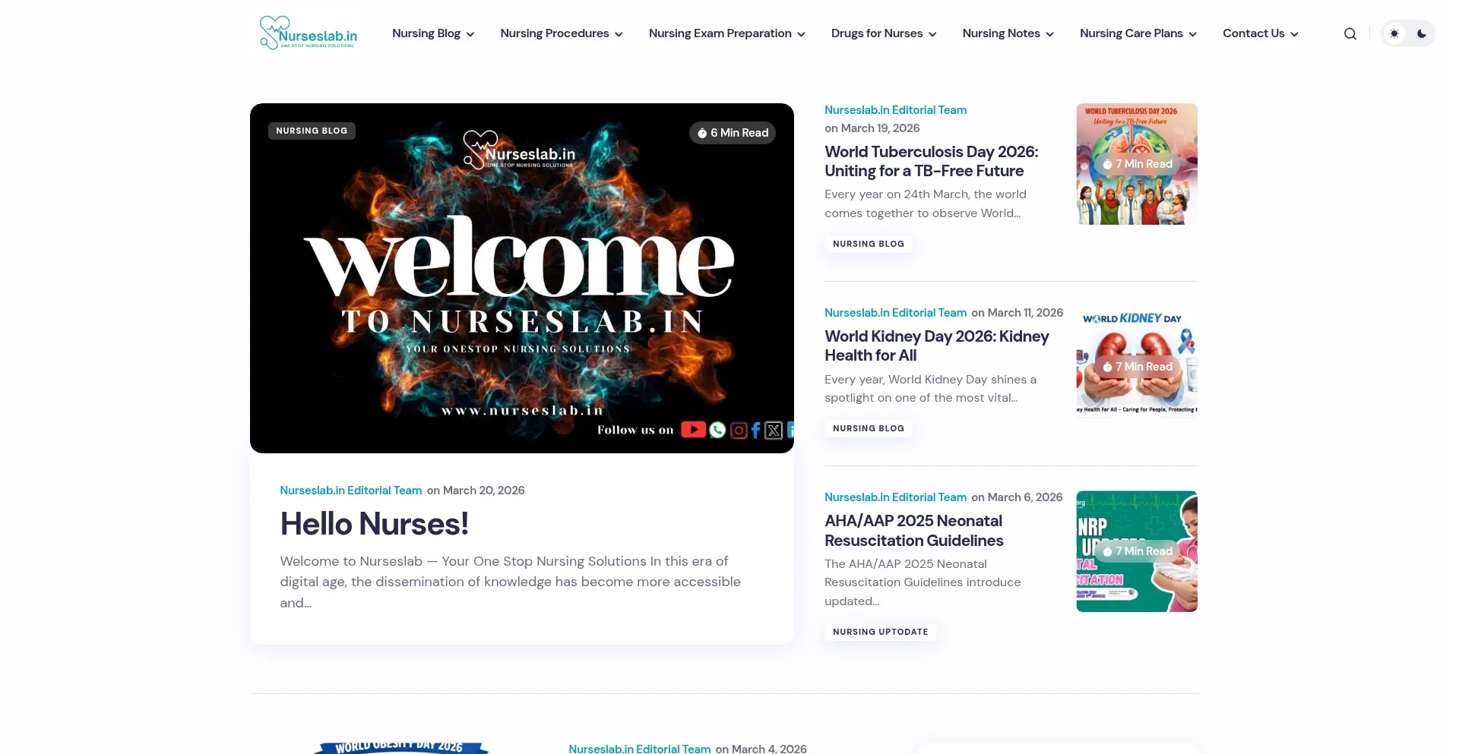Screen dimensions: 1459x754
Task: Switch to dark mode moon icon
Action: [x=1421, y=33]
